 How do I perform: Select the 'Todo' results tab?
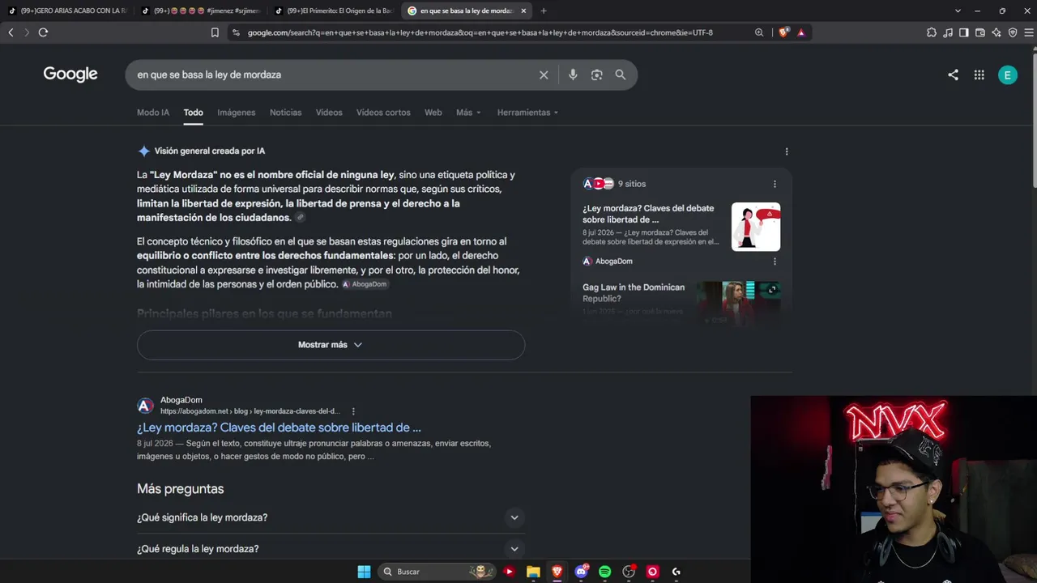tap(193, 113)
